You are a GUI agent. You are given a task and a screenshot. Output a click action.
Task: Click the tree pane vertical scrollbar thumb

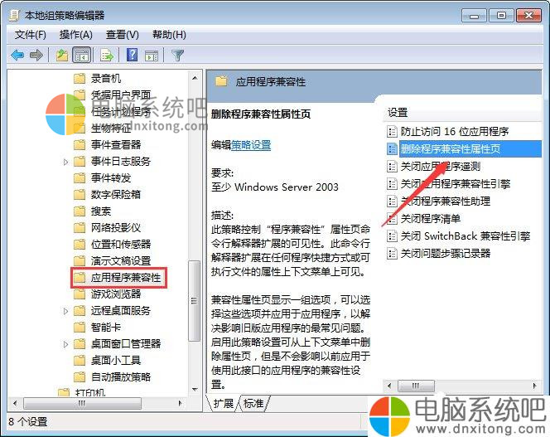[x=194, y=300]
